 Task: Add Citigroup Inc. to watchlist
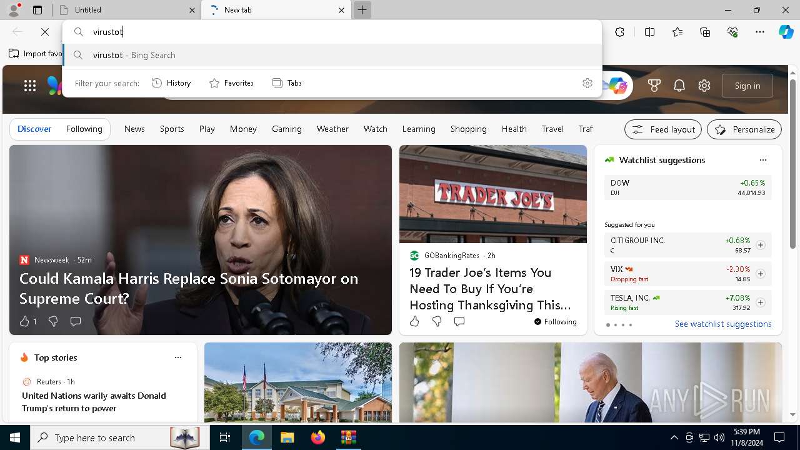tap(761, 245)
